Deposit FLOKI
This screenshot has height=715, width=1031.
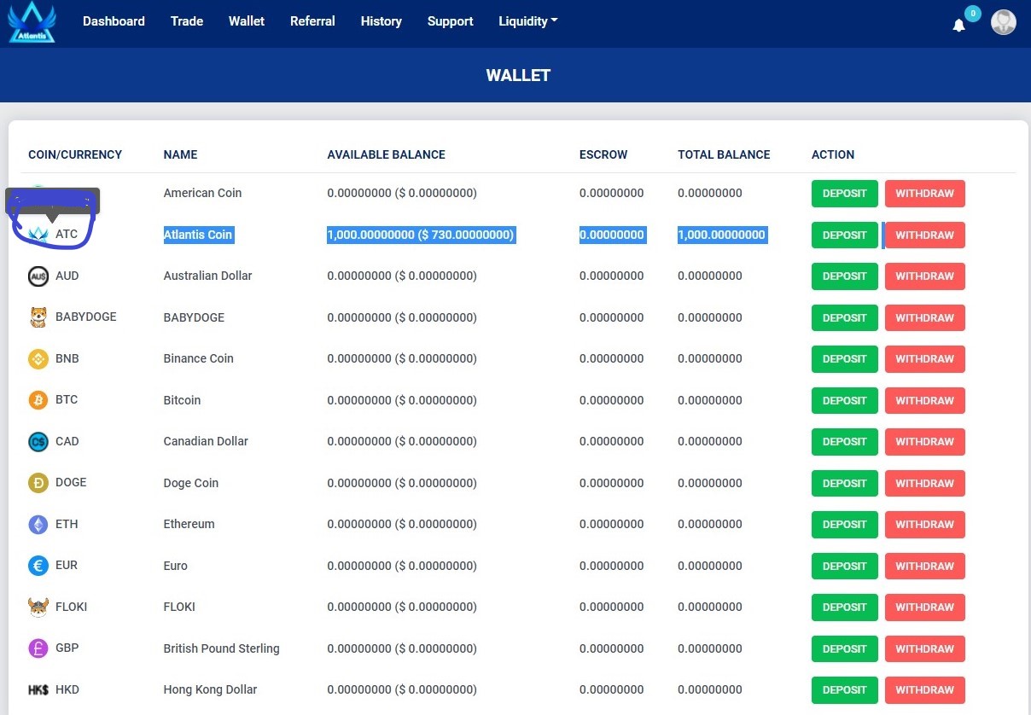[844, 607]
